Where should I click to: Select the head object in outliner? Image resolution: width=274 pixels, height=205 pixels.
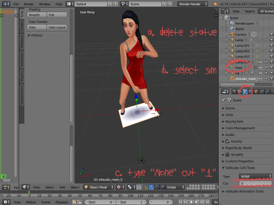(238, 68)
